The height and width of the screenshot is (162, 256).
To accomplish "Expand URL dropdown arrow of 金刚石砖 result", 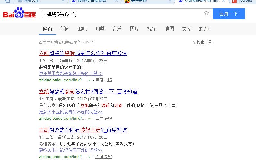I will click(x=89, y=157).
